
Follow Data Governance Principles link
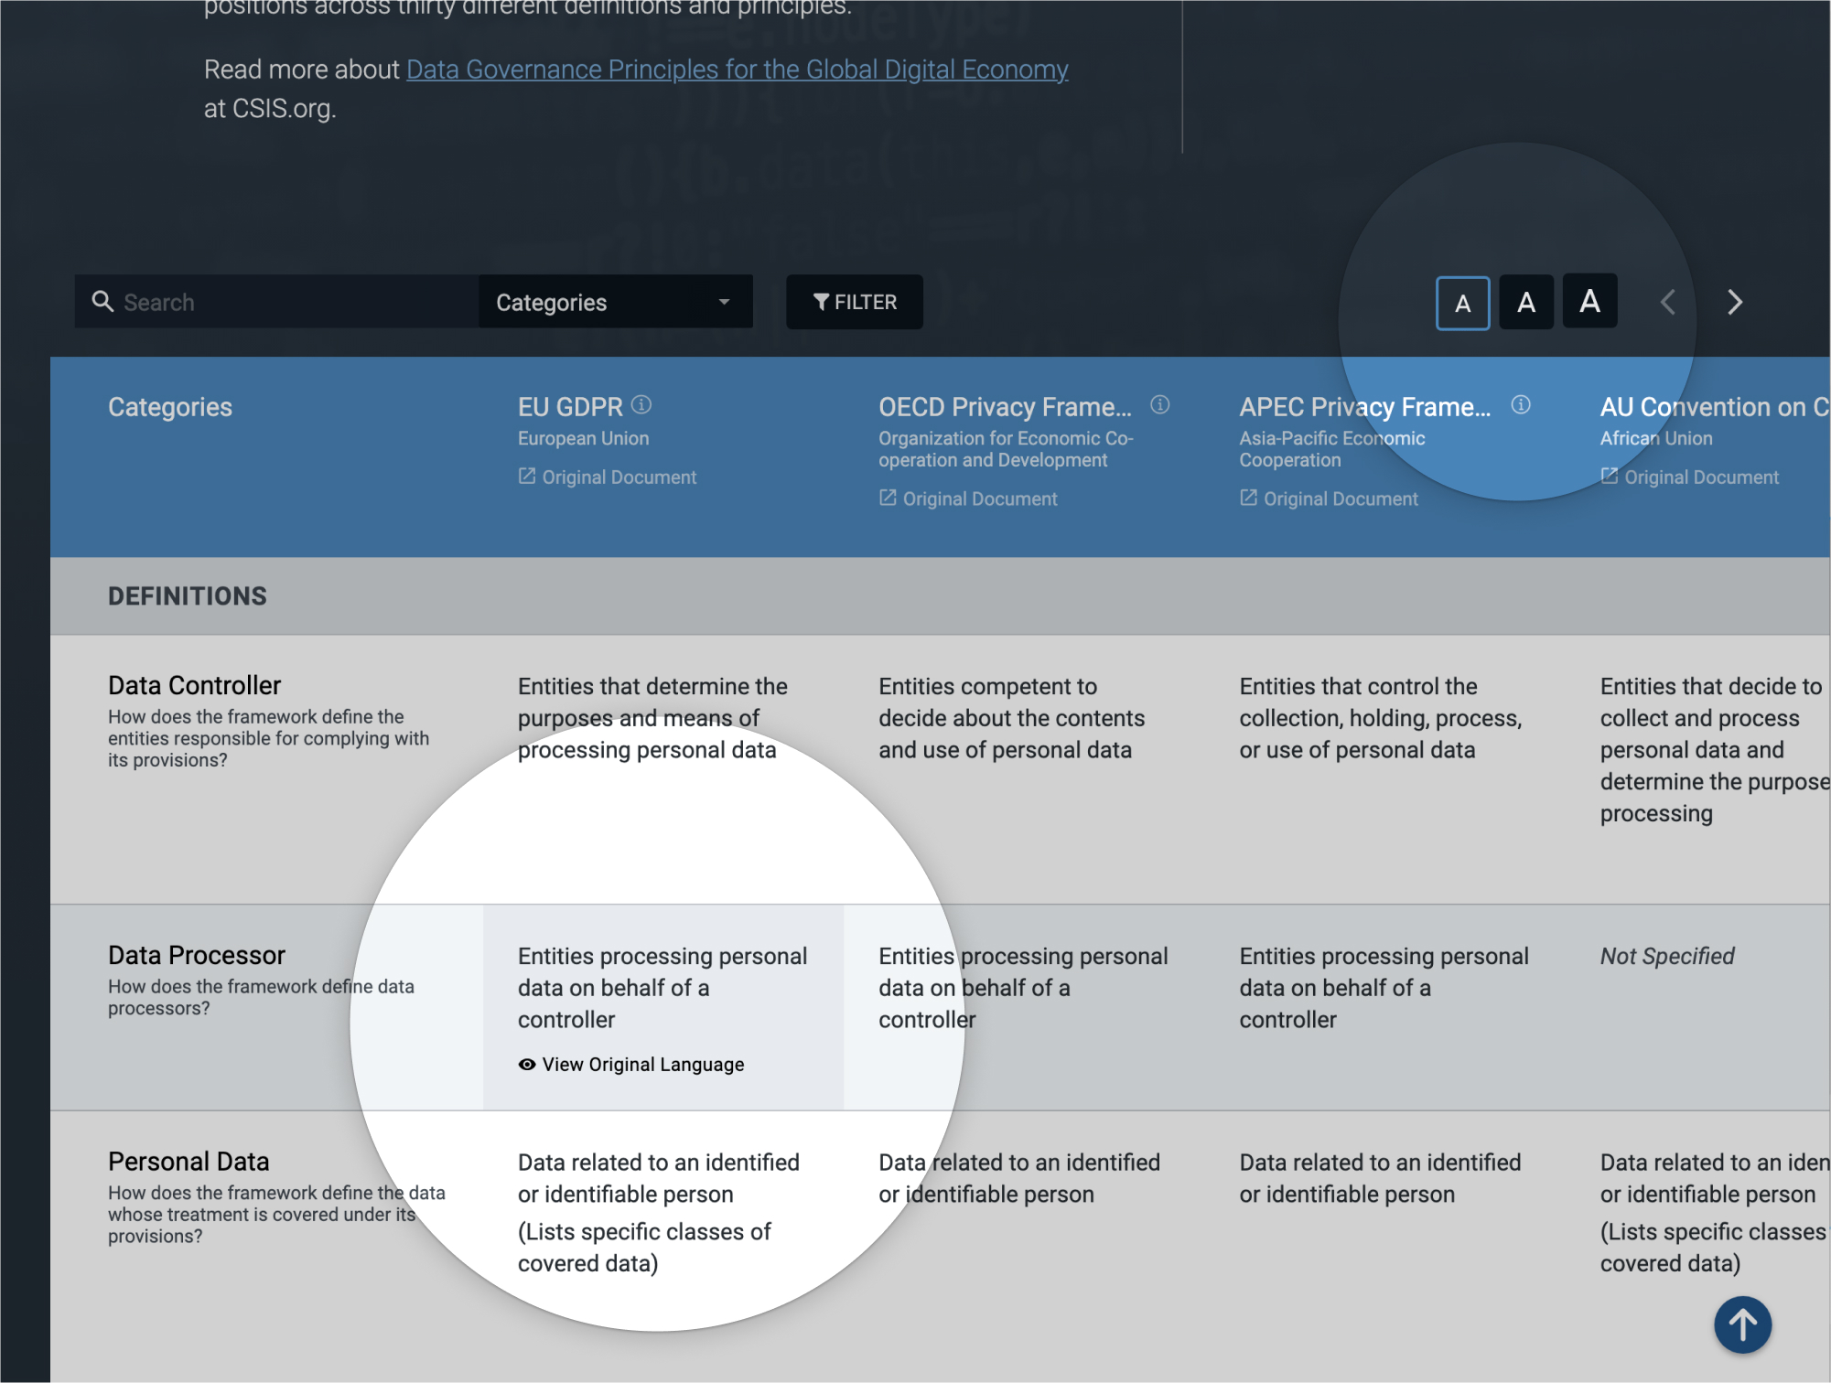(737, 70)
